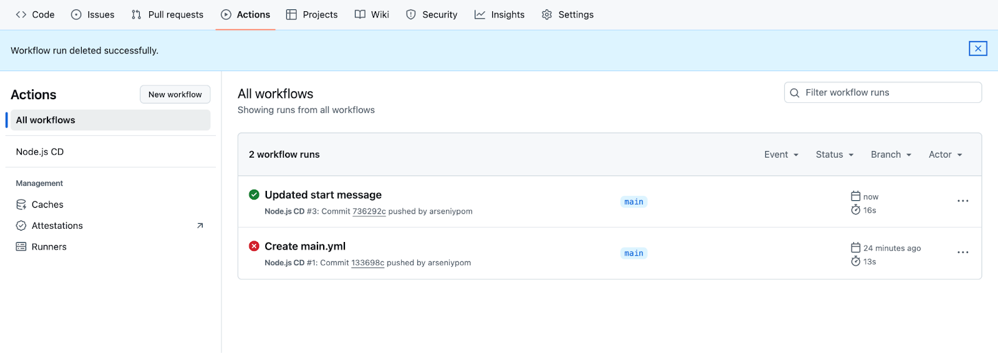
Task: Click the search magnifier icon
Action: click(x=795, y=93)
